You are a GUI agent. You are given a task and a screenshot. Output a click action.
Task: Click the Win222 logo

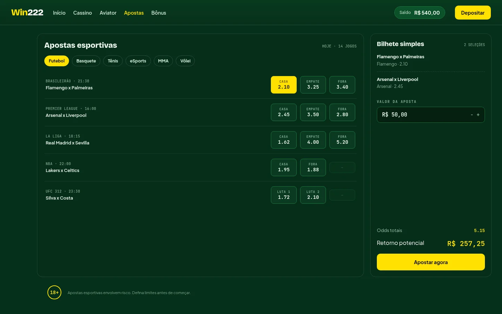[27, 13]
